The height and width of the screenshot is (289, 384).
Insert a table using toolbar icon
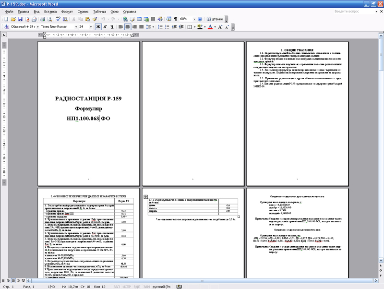click(139, 19)
